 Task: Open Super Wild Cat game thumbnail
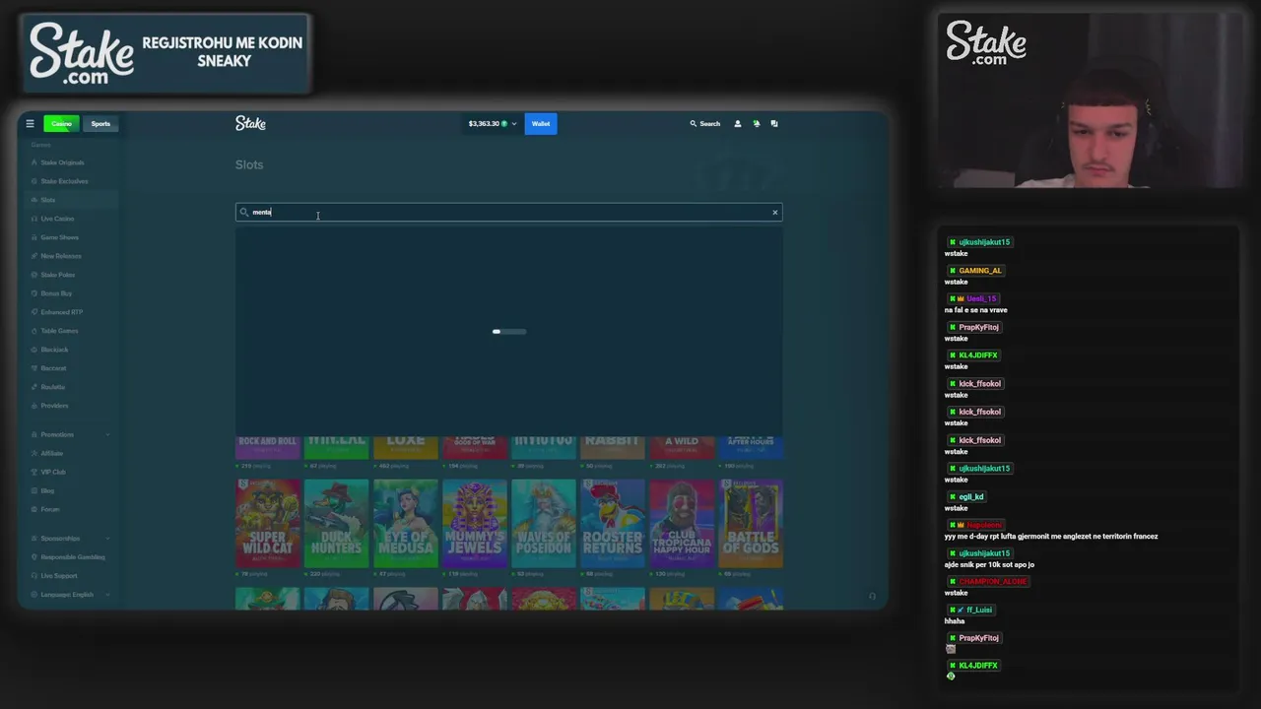pos(268,524)
